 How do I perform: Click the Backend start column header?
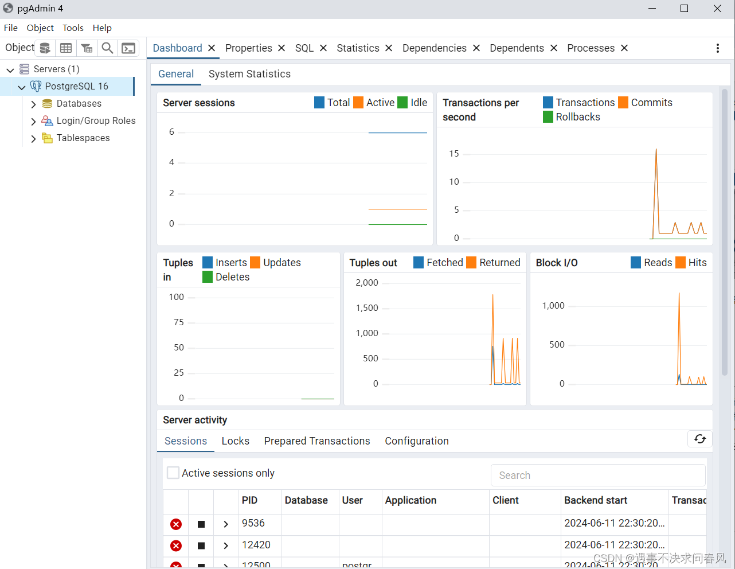tap(615, 501)
